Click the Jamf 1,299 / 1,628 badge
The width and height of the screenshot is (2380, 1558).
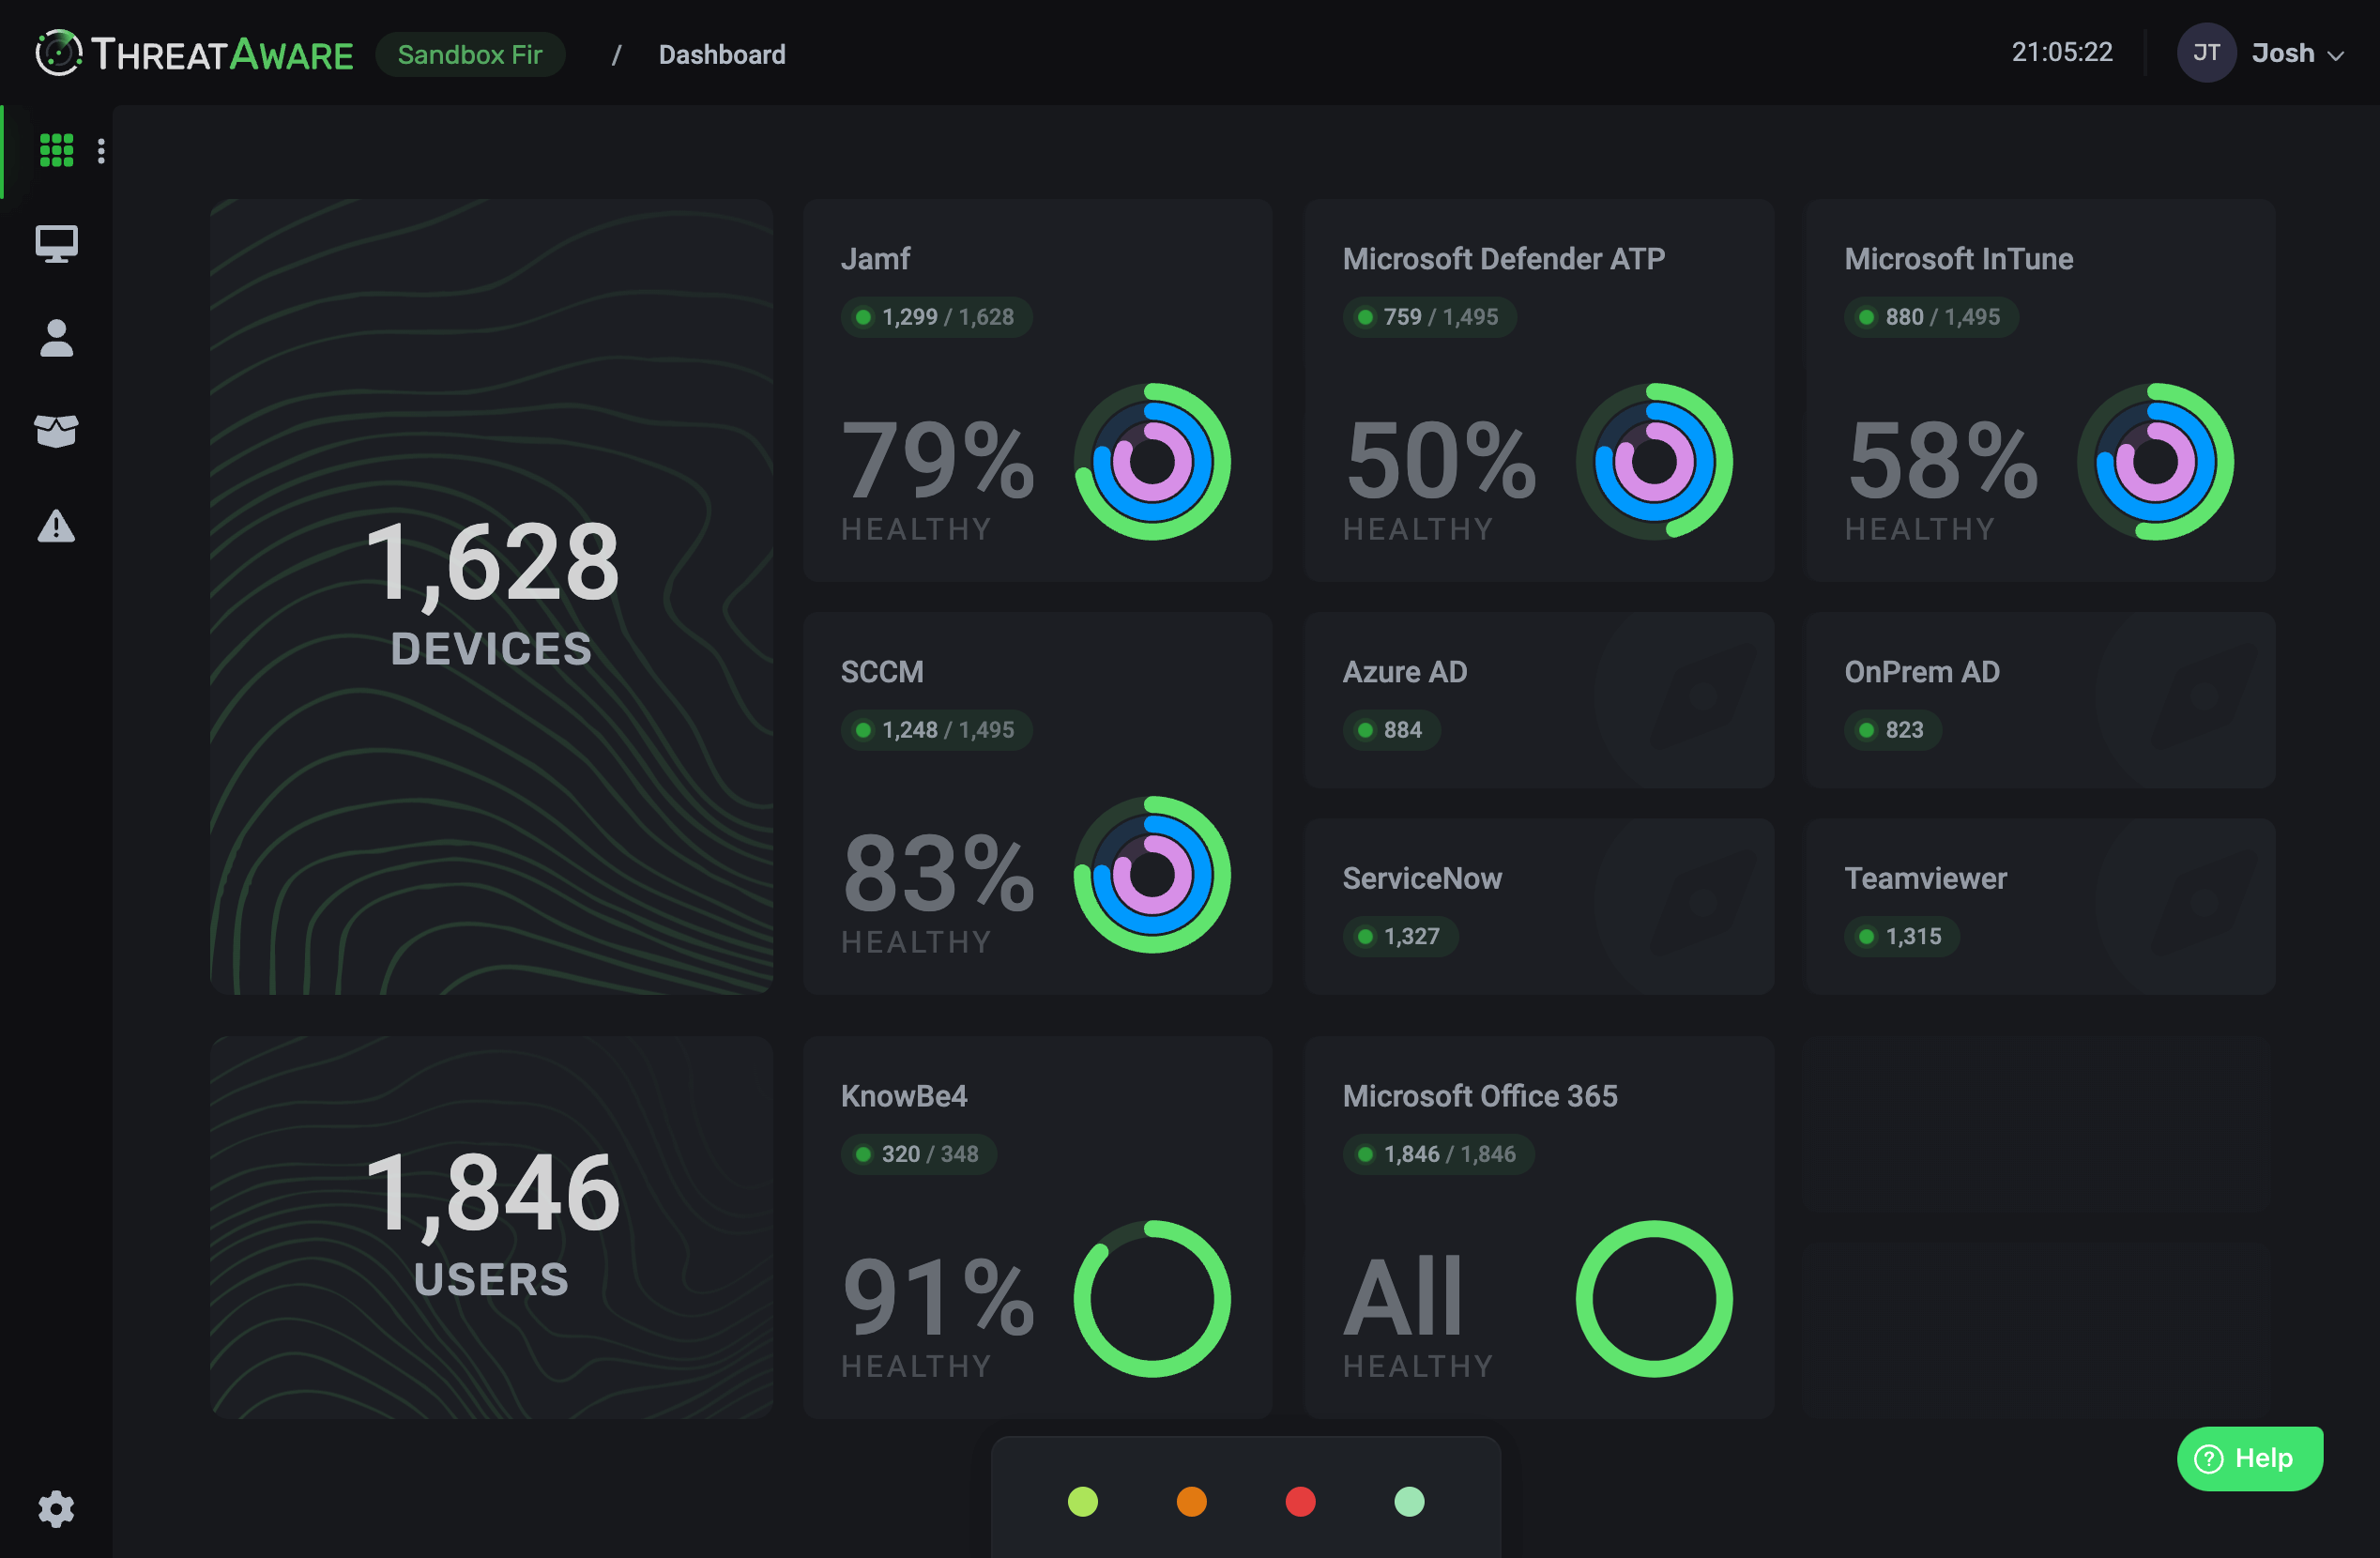(937, 317)
